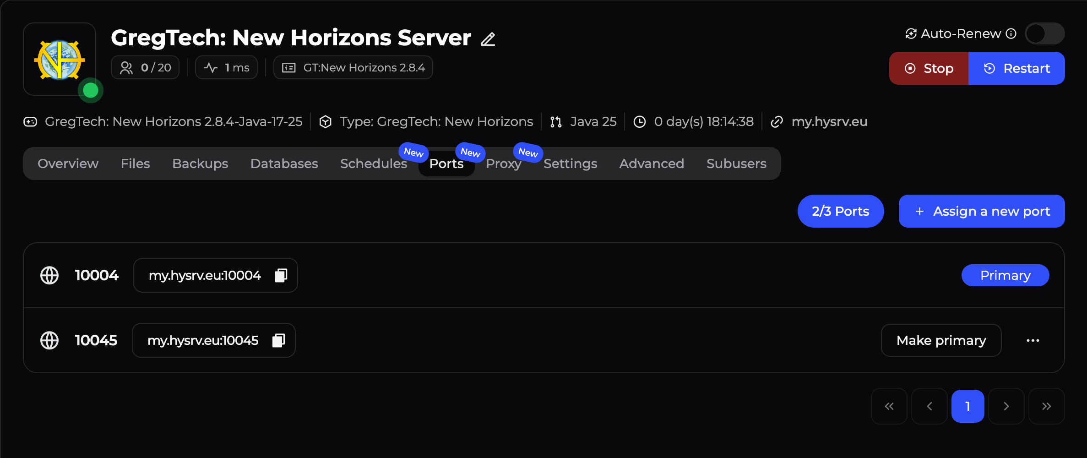Image resolution: width=1087 pixels, height=458 pixels.
Task: Open the Subusers tab
Action: (736, 164)
